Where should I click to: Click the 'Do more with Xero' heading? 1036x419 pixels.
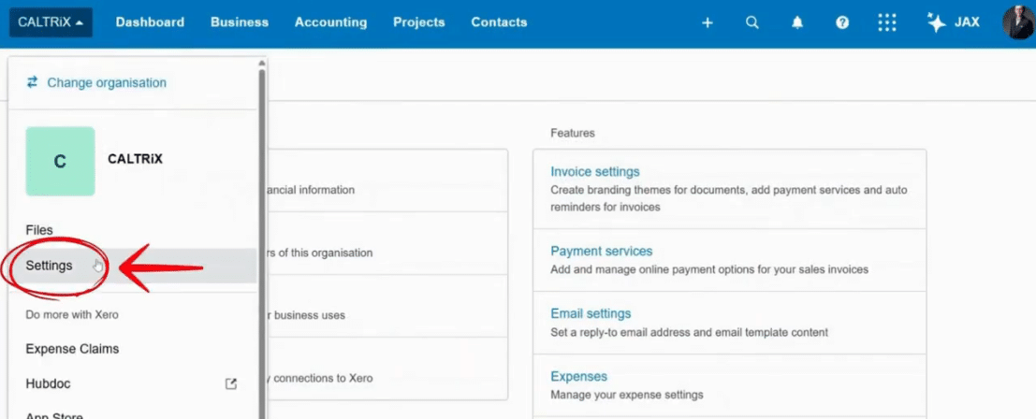click(72, 315)
